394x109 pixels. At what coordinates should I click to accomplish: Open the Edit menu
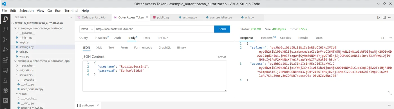(13, 11)
